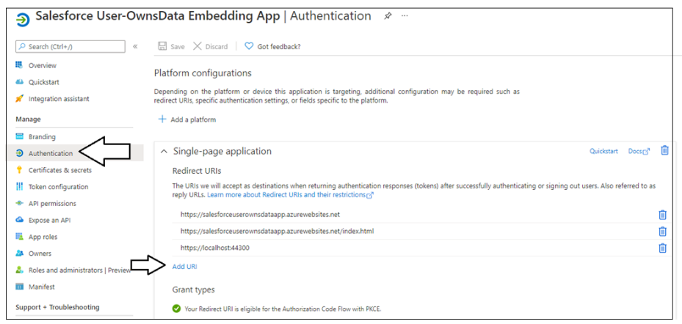Click the Owners people icon
The height and width of the screenshot is (324, 682).
tap(19, 253)
